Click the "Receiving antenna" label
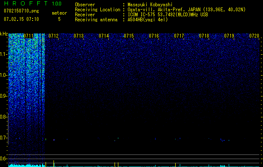 click(x=96, y=20)
